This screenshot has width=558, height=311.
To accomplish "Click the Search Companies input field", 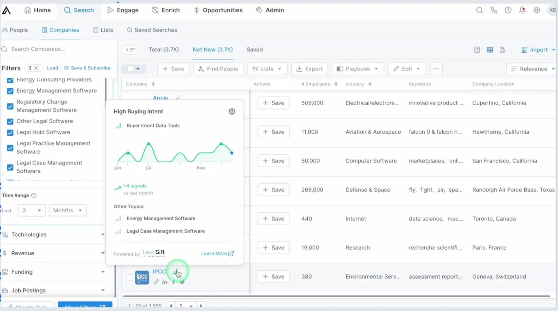I will (x=59, y=49).
